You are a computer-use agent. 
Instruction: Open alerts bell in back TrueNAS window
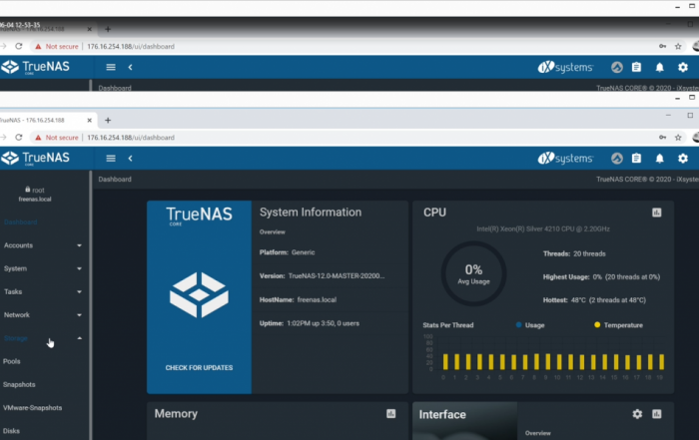(x=660, y=67)
